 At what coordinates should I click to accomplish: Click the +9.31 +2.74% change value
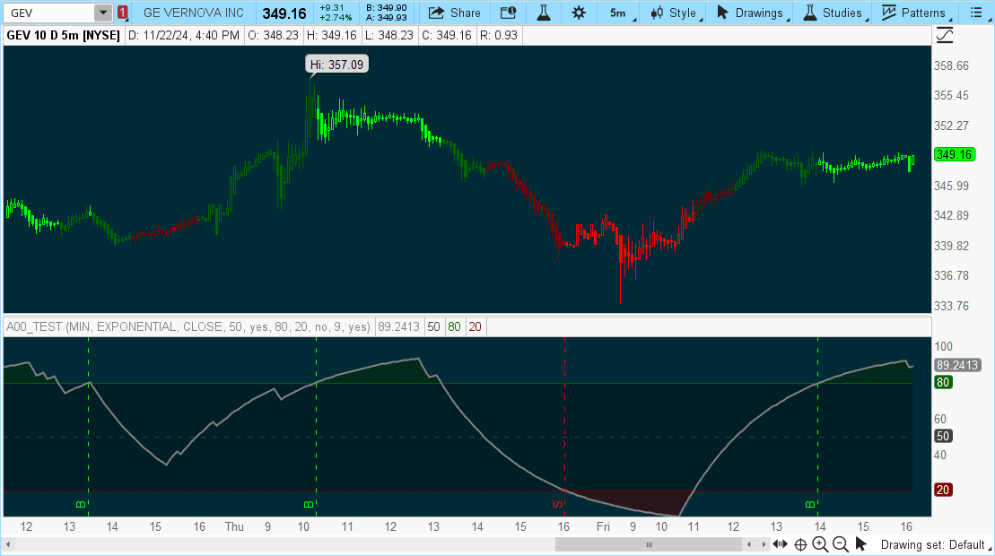click(x=335, y=13)
